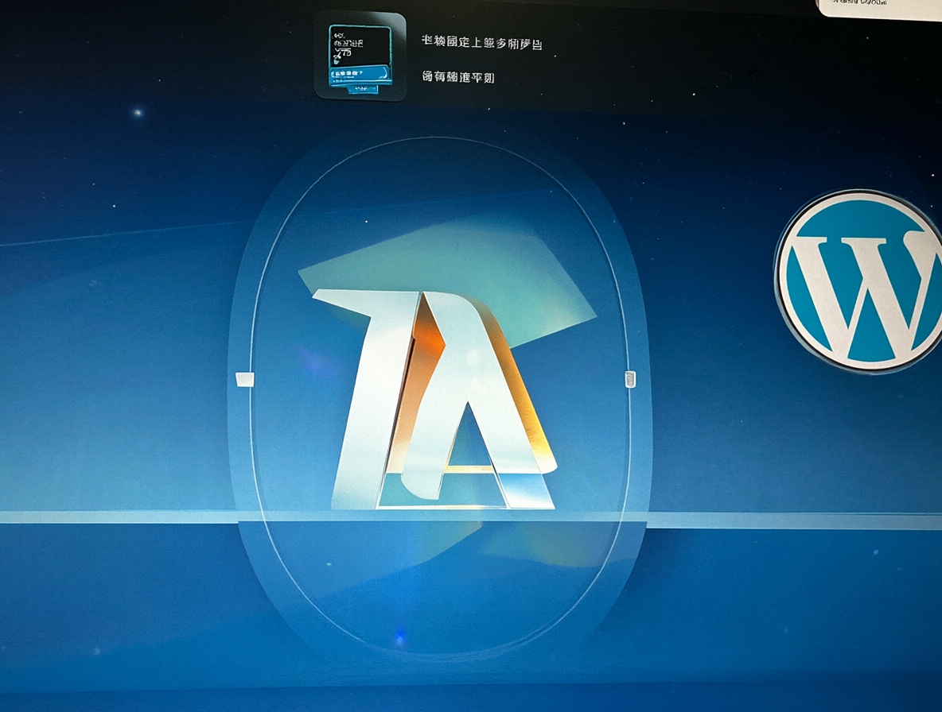Click the WordPress logo icon
Screen dimensions: 942x712
(x=859, y=281)
